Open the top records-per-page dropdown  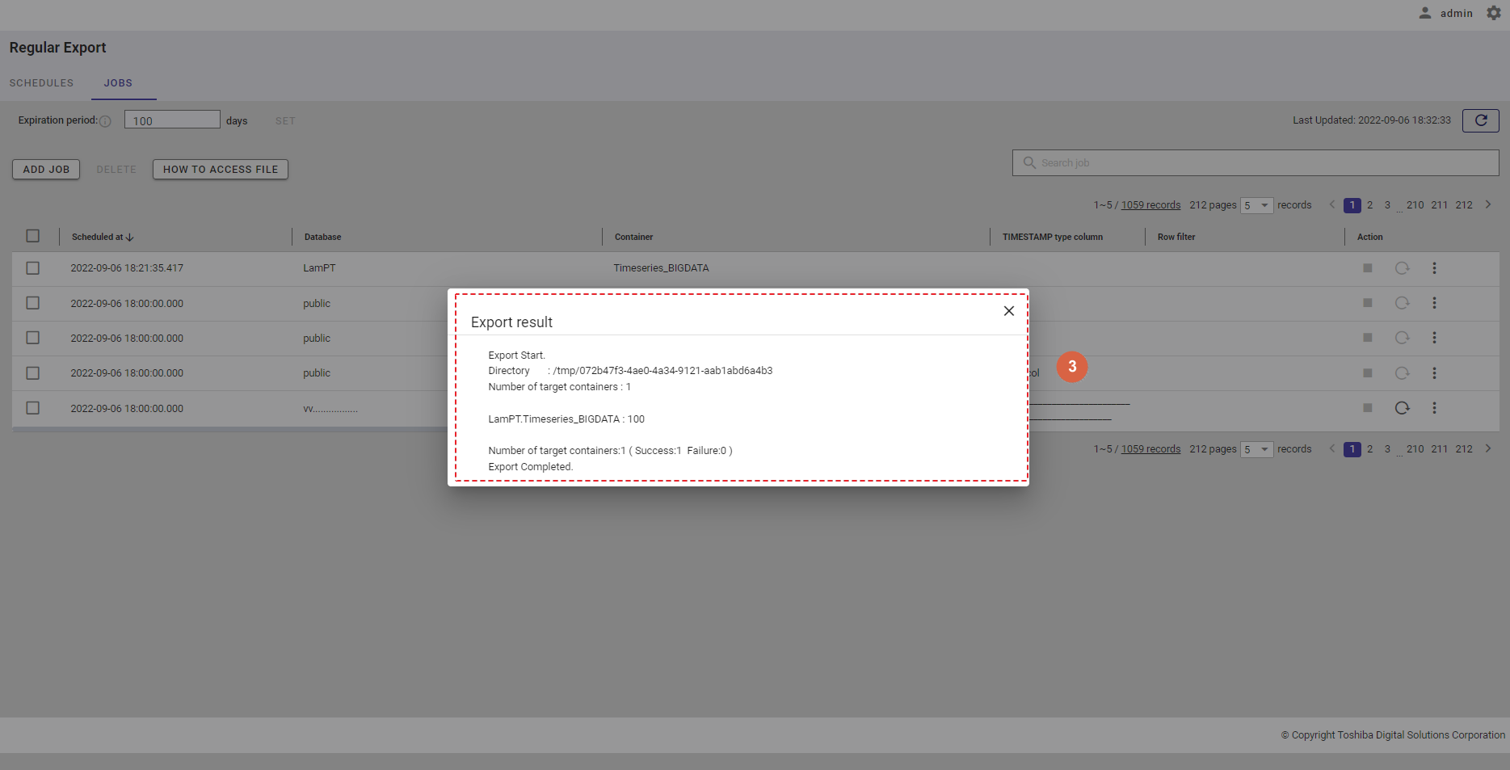pyautogui.click(x=1256, y=205)
